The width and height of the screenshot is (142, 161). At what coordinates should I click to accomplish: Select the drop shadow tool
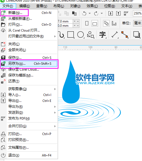pyautogui.click(x=137, y=35)
